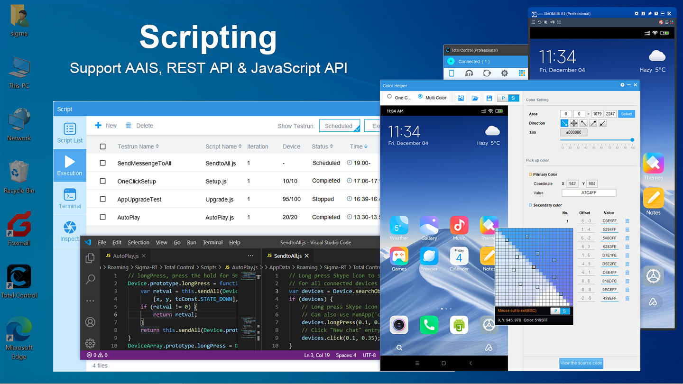Open VS Code Edit menu
The height and width of the screenshot is (384, 683).
coord(117,242)
